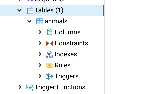Collapse the animals table node
Viewport: 151px width, 94px height.
pos(29,21)
